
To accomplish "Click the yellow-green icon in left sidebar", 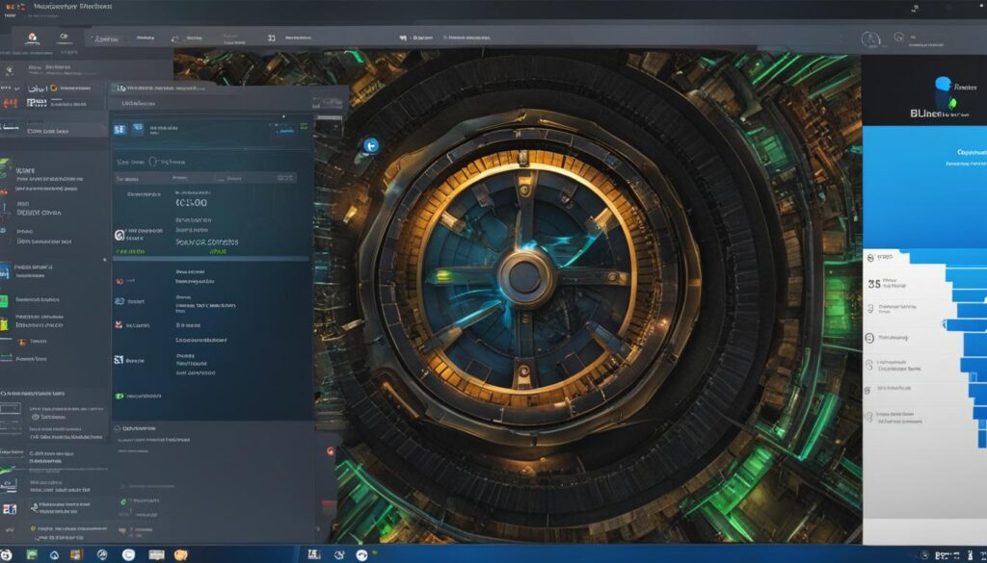I will tap(4, 324).
